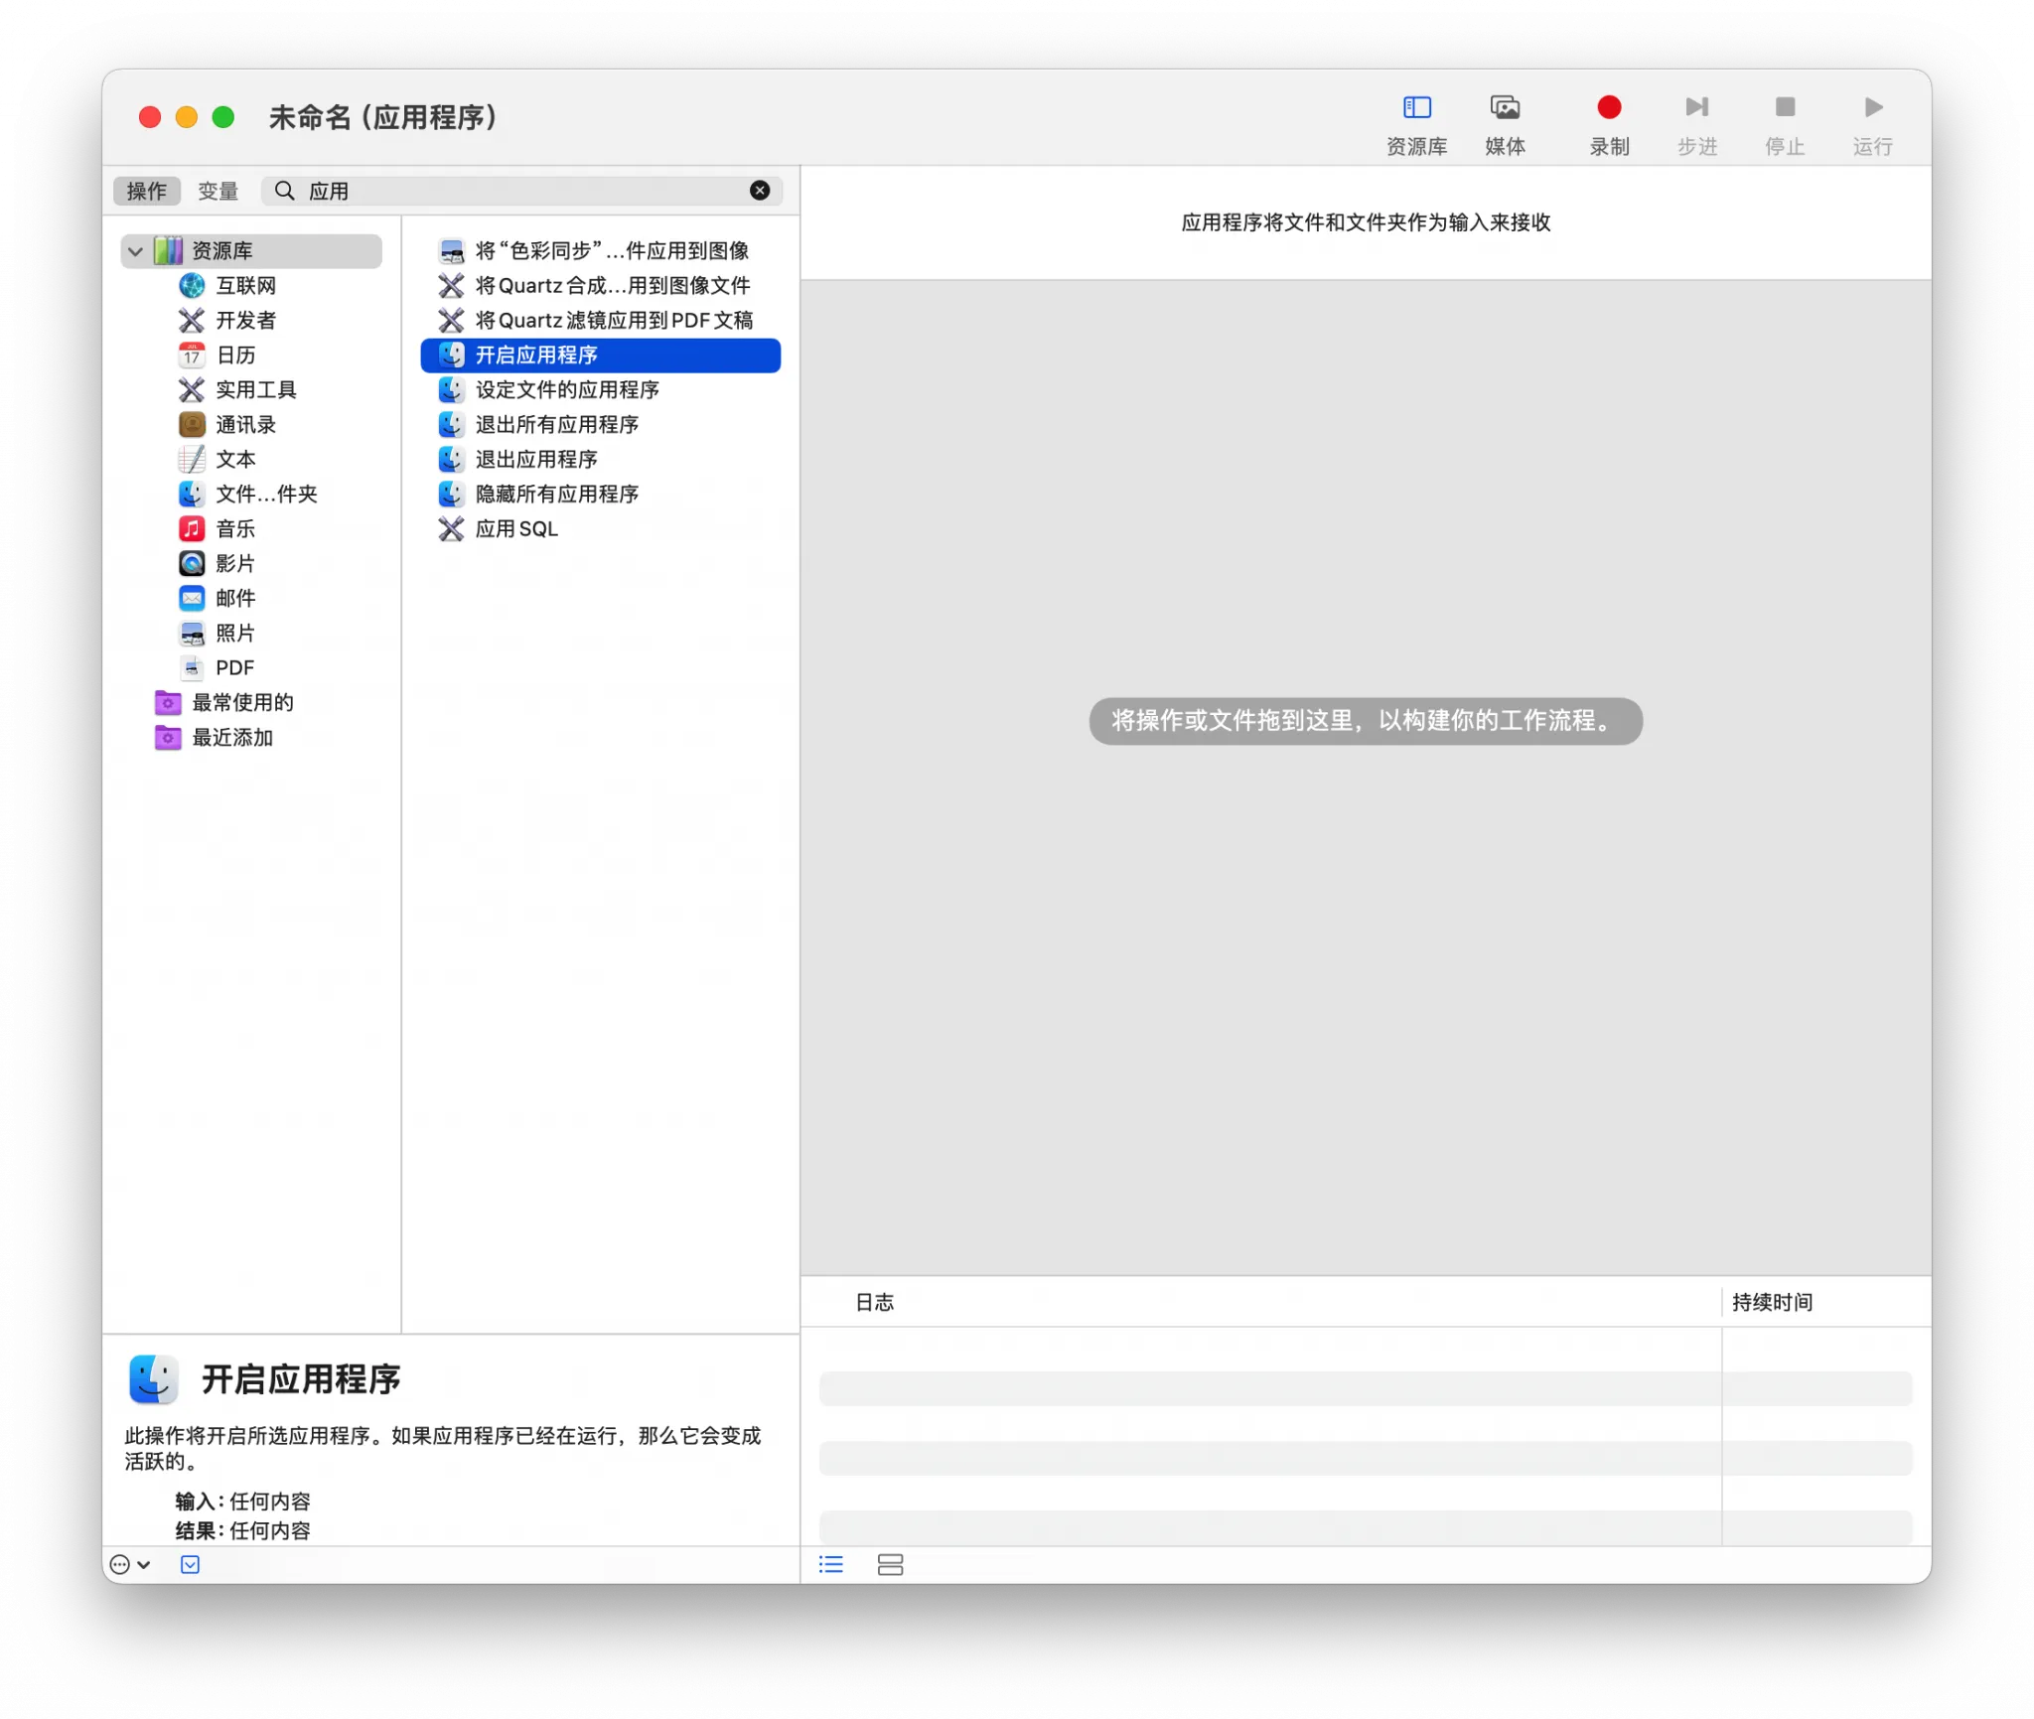Toggle the log flowchart view at bottom right
Viewport: 2034px width, 1719px height.
(x=891, y=1564)
